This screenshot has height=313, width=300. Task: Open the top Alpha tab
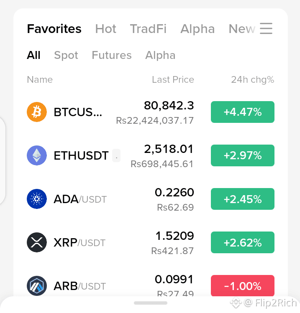(x=197, y=29)
